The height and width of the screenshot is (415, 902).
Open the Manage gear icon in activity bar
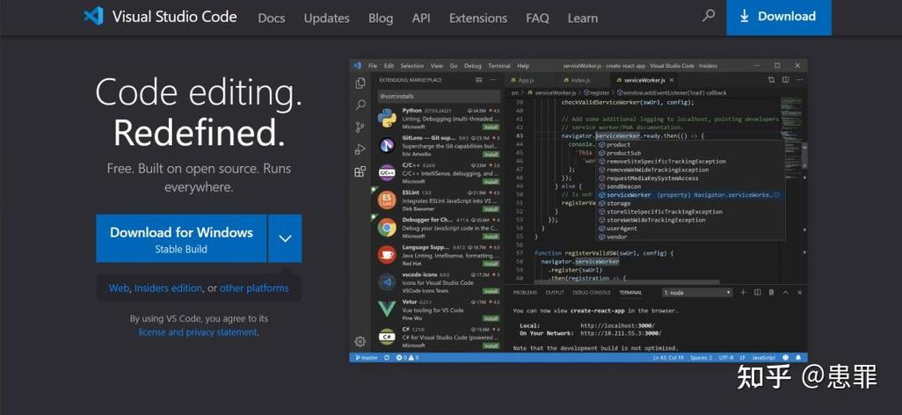(x=360, y=341)
